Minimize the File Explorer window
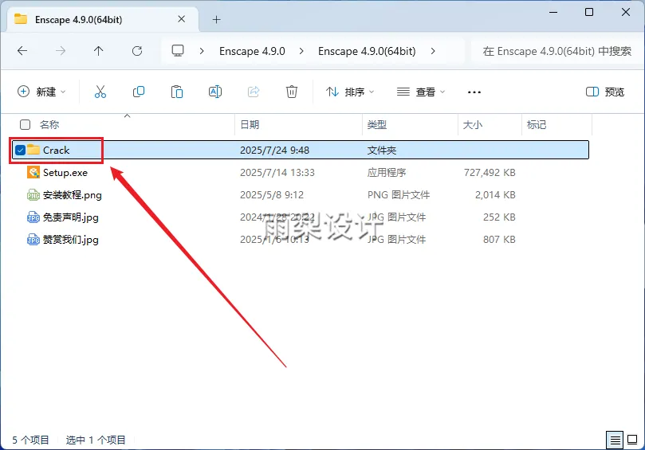This screenshot has height=450, width=645. [x=553, y=12]
